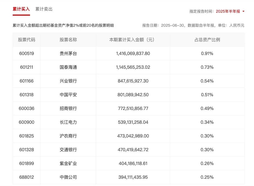Screen dimensions: 254x186
Task: Click stock name 交通银行
Action: (68, 150)
